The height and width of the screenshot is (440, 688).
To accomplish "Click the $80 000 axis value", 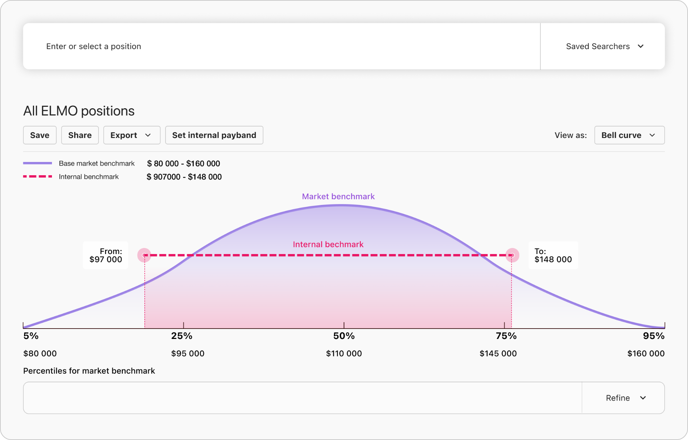I will click(x=40, y=353).
